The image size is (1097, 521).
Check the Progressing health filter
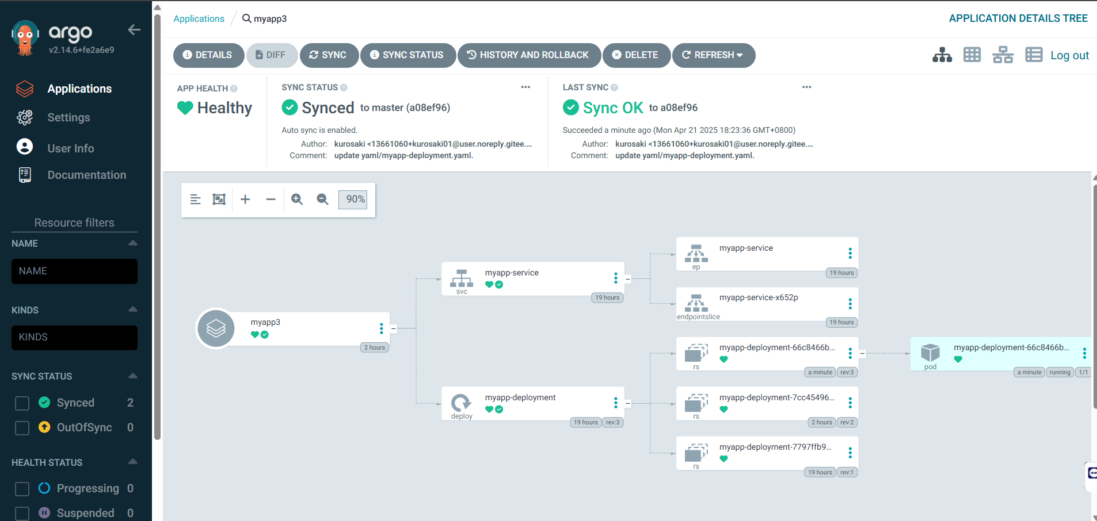pos(22,489)
